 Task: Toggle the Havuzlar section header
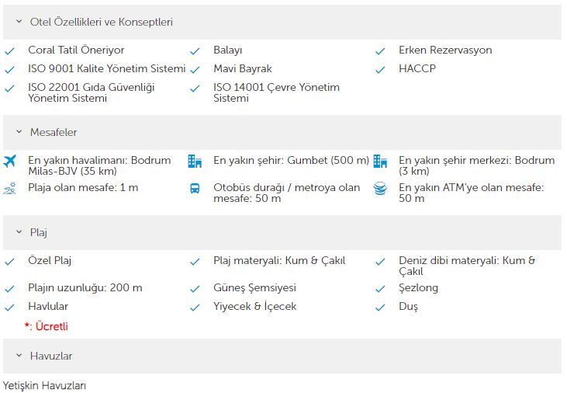point(282,356)
